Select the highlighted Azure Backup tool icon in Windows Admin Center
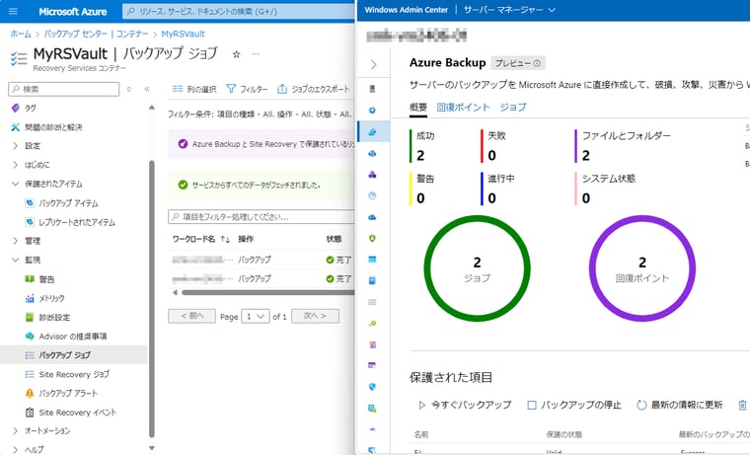 click(372, 132)
